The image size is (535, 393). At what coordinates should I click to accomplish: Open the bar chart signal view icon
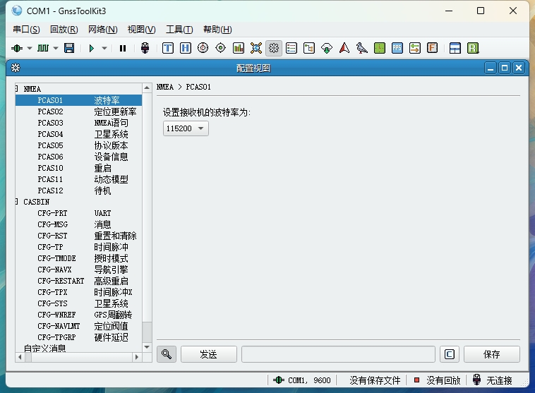click(239, 48)
